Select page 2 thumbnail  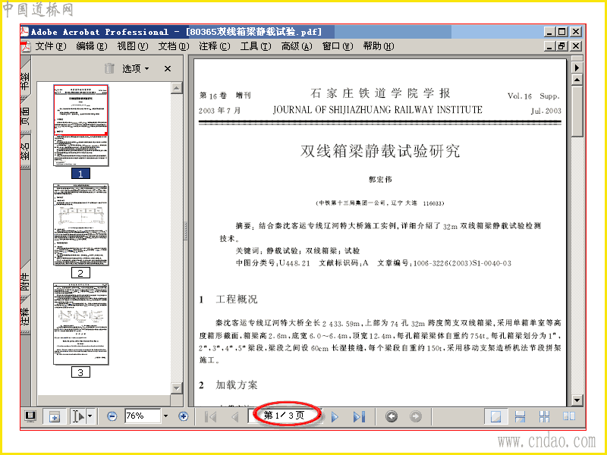tap(81, 224)
